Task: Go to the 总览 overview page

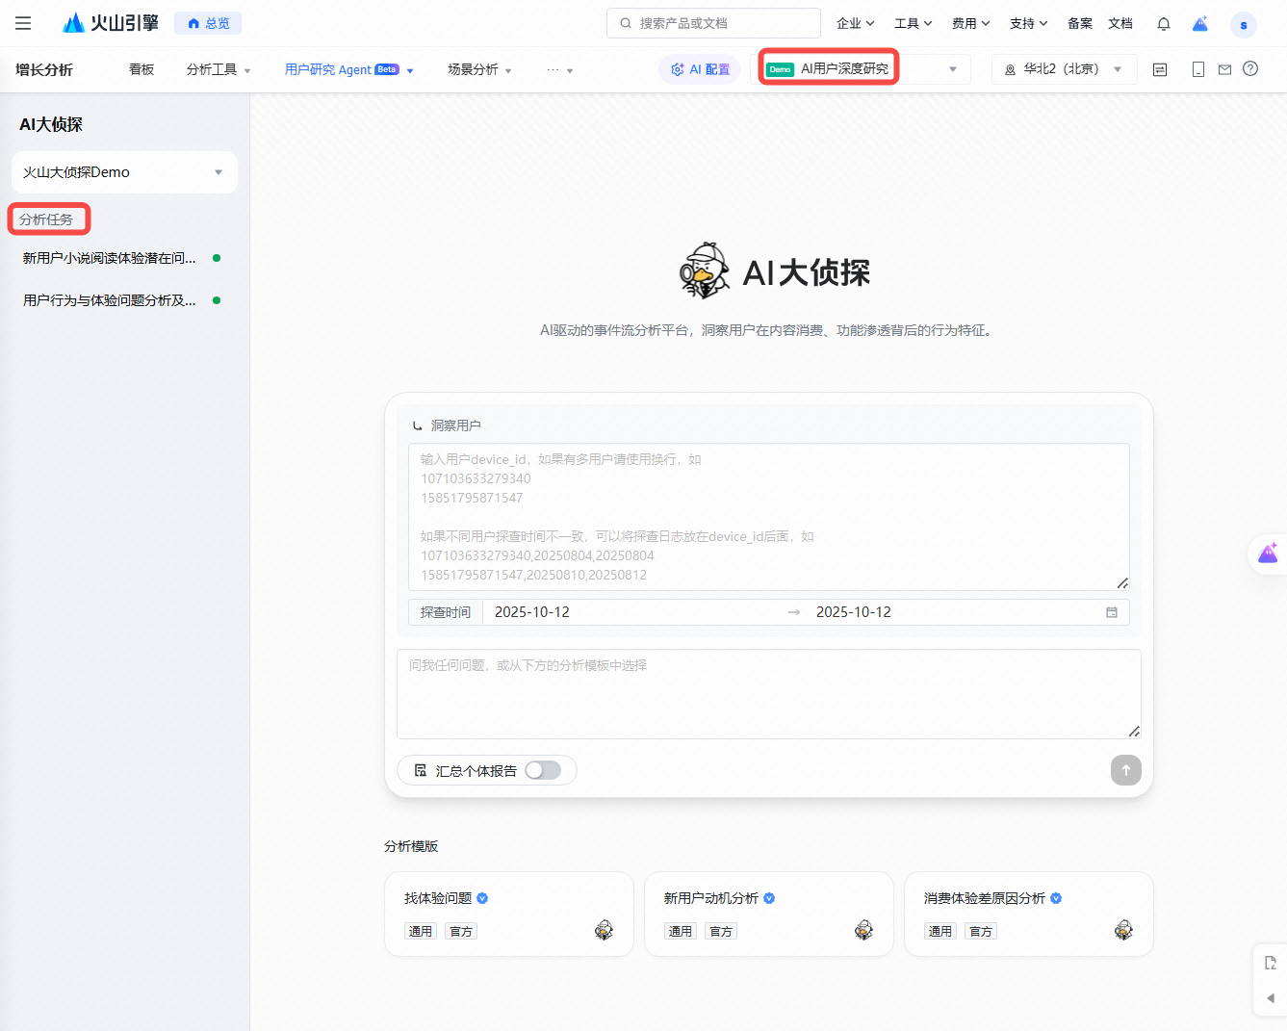Action: pos(208,23)
